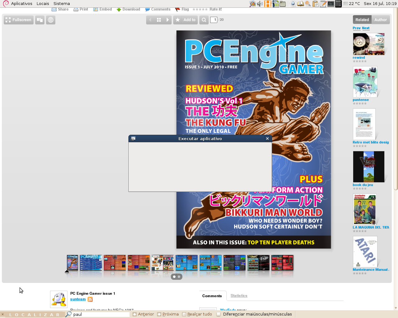The height and width of the screenshot is (318, 398).
Task: Click the pastense title link
Action: pyautogui.click(x=361, y=100)
